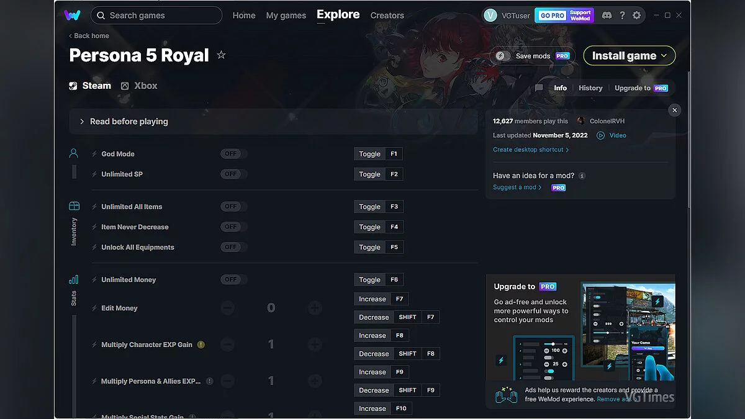The height and width of the screenshot is (419, 745).
Task: Click the Stats bar chart icon
Action: tap(74, 279)
